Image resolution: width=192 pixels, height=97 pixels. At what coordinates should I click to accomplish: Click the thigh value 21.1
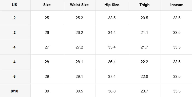coord(144,33)
